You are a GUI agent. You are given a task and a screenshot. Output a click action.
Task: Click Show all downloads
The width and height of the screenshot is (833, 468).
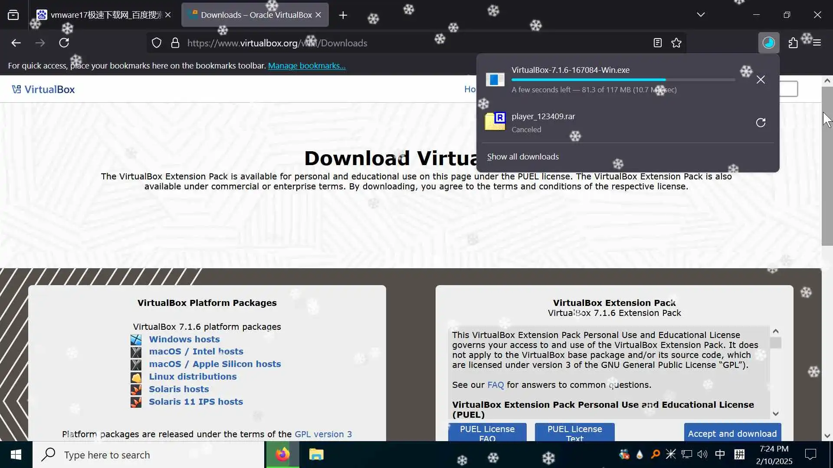coord(523,157)
